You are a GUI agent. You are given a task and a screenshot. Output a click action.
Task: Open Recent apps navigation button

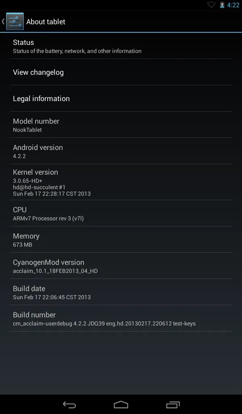pos(173,404)
